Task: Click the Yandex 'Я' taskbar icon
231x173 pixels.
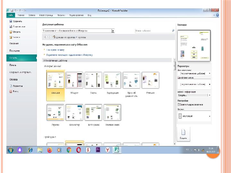Action: (88, 150)
